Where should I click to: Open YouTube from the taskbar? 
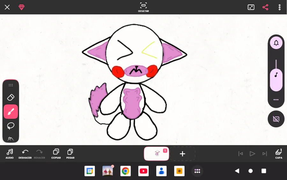click(143, 171)
